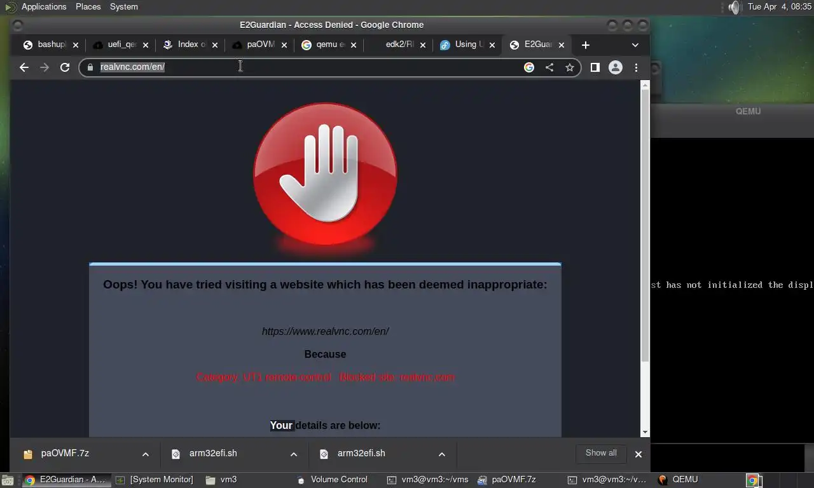Viewport: 814px width, 488px height.
Task: Click the Google icon in address bar
Action: [x=529, y=67]
